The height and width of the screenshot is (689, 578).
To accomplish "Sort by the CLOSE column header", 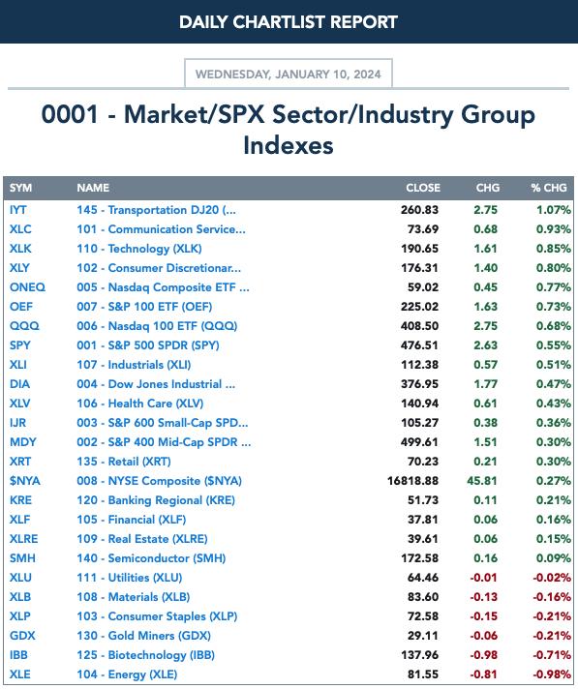I will [423, 188].
